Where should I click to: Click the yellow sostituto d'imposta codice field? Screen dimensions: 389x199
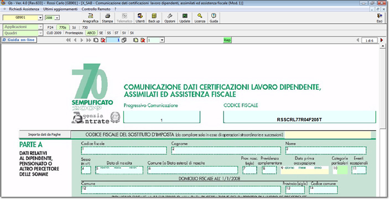[328, 135]
